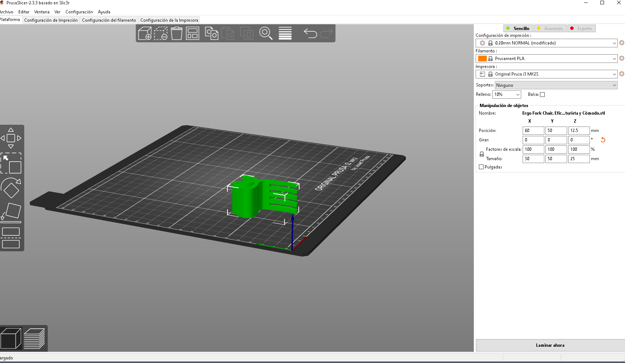
Task: Click the Laminar ahora button
Action: point(550,345)
